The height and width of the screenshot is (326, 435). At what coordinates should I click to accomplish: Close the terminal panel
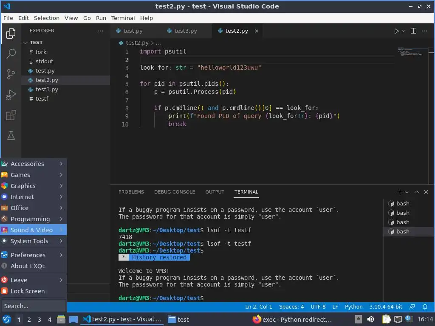(x=426, y=192)
